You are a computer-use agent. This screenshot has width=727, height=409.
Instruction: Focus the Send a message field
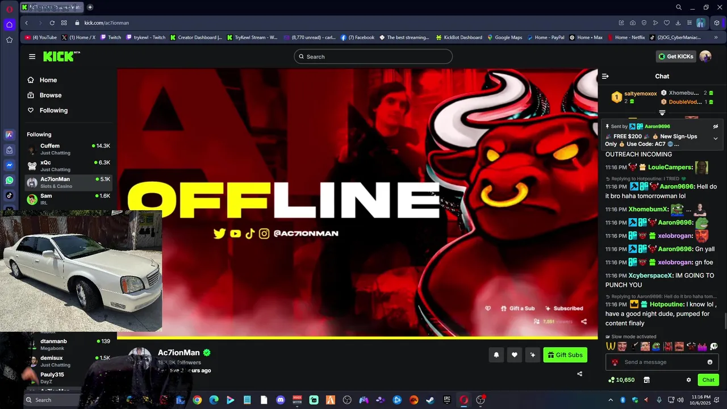(662, 362)
